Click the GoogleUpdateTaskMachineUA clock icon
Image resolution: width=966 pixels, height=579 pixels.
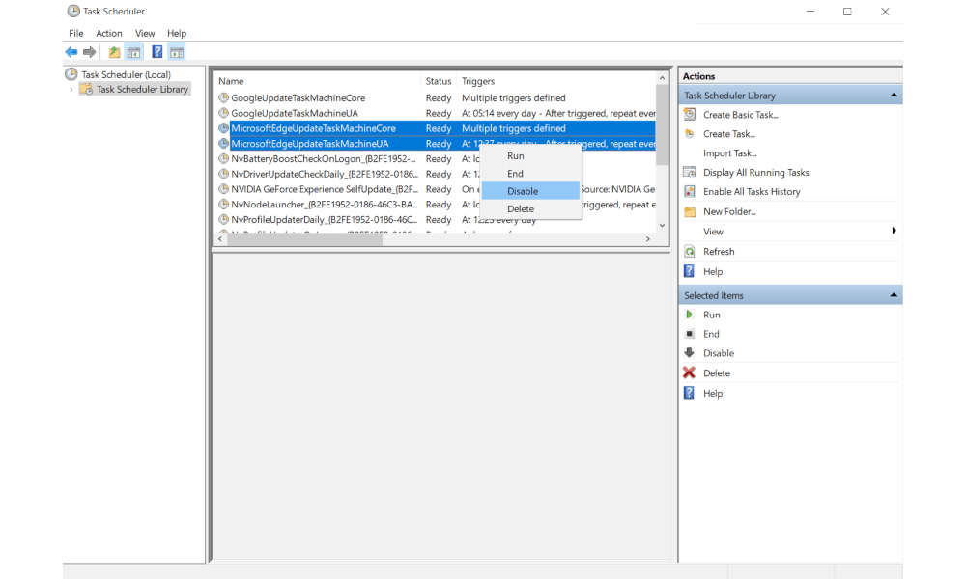(x=224, y=113)
